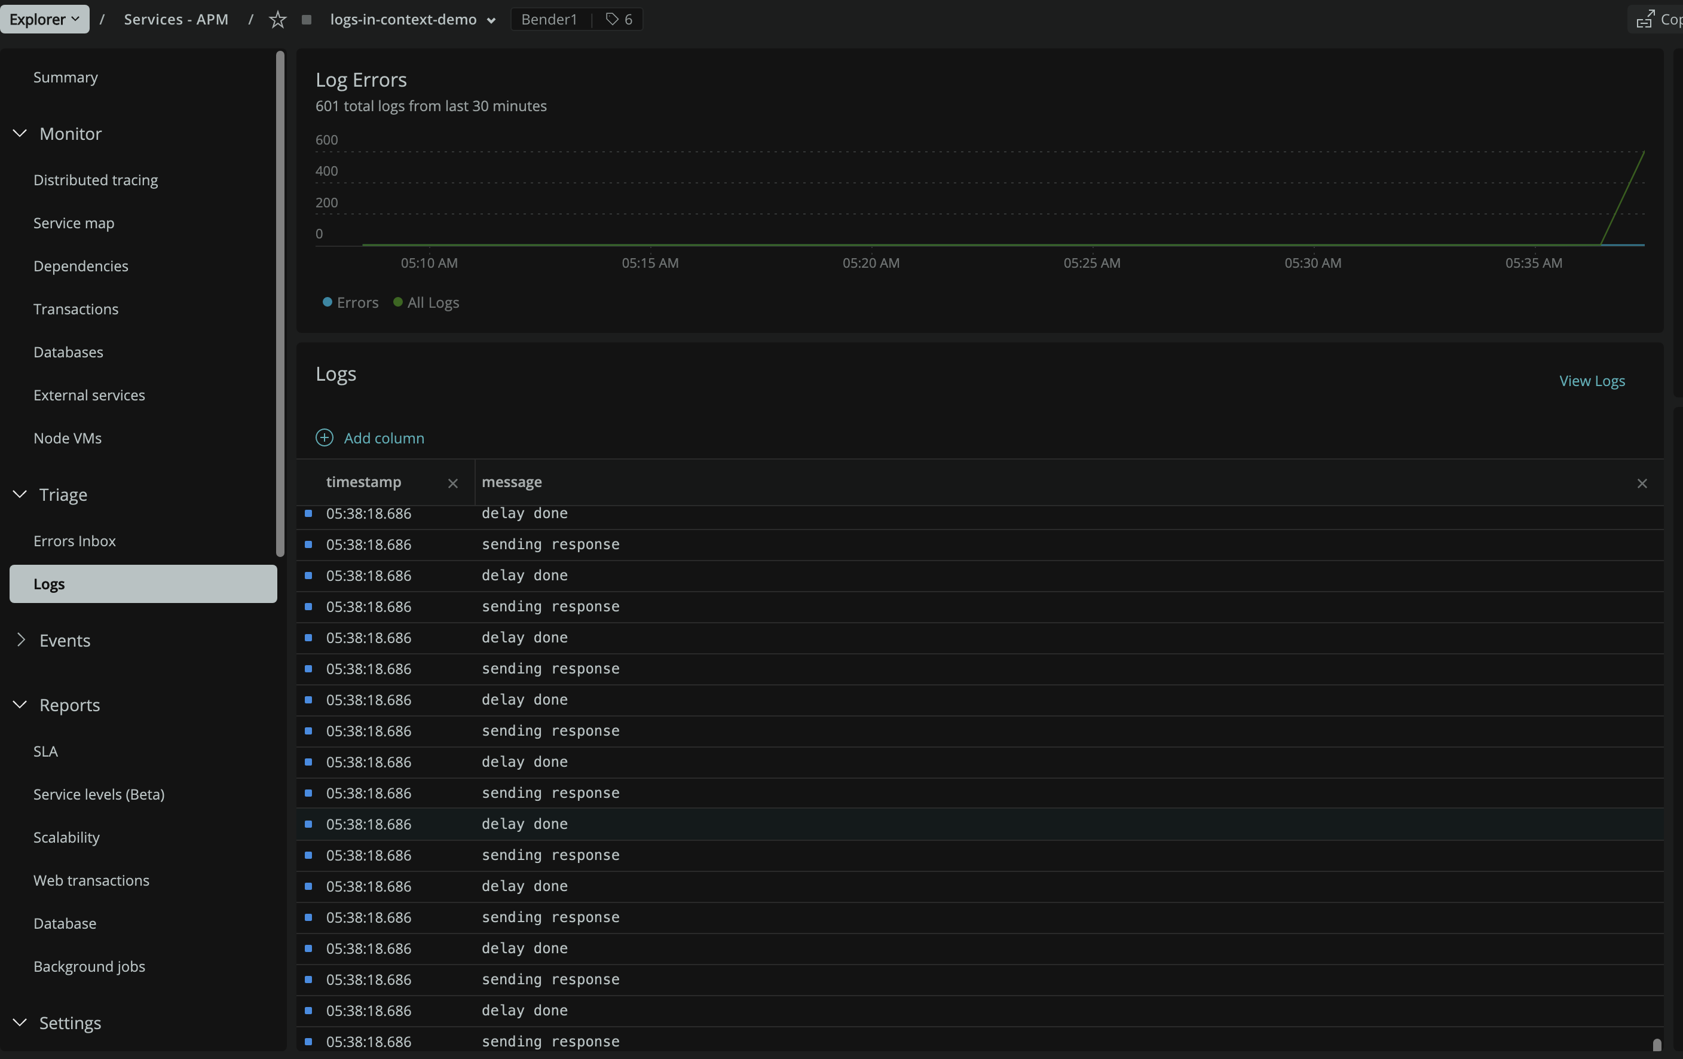The height and width of the screenshot is (1059, 1683).
Task: Open the Database report
Action: (x=65, y=923)
